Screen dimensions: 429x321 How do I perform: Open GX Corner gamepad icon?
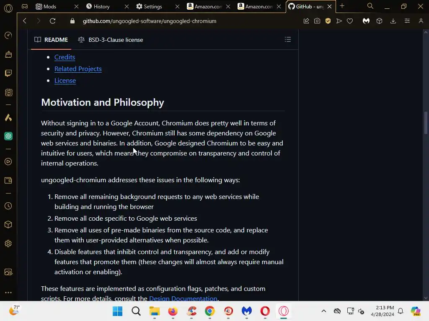pyautogui.click(x=25, y=6)
